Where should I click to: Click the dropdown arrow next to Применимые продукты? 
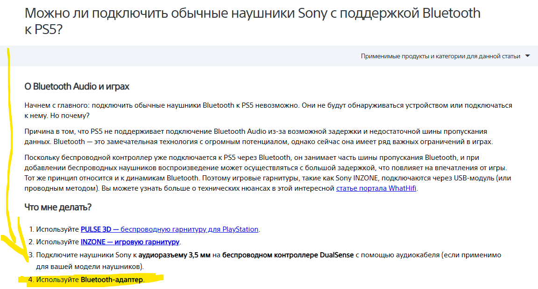527,56
